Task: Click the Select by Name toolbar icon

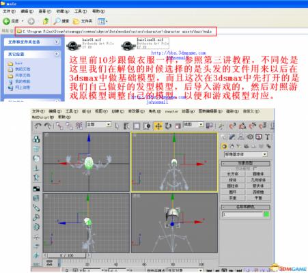Action: (126, 126)
